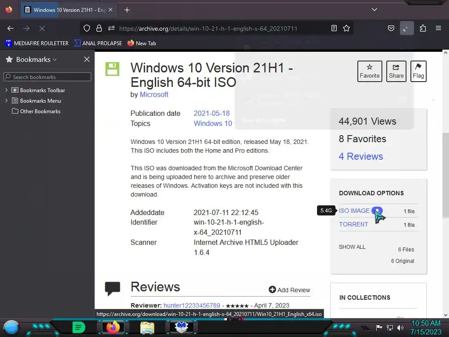Open the New Tab bookmark
Viewport: 449px width, 337px height.
pyautogui.click(x=142, y=43)
